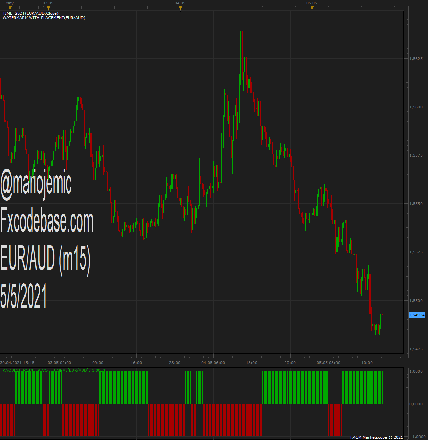Click the 23:00 time axis label
This screenshot has width=428, height=440.
[x=175, y=363]
